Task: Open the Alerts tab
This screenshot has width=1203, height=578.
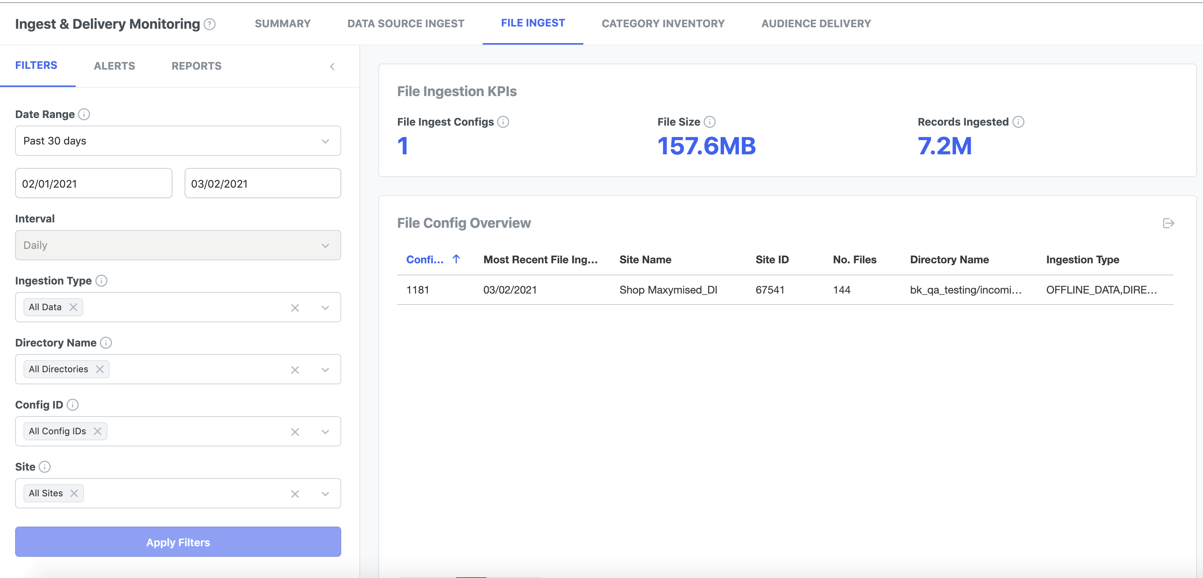Action: tap(114, 66)
